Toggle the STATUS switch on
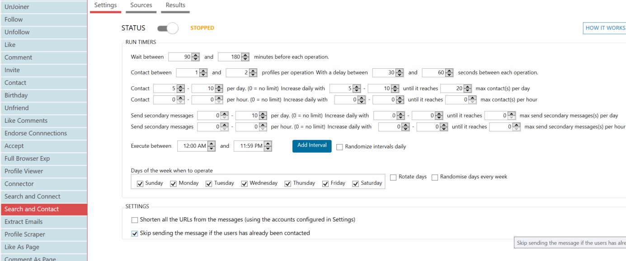626x261 pixels. 168,28
